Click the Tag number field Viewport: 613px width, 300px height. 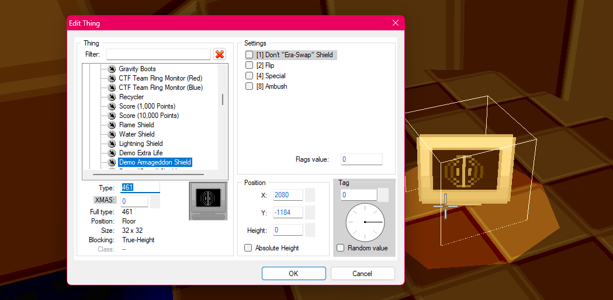coord(358,195)
